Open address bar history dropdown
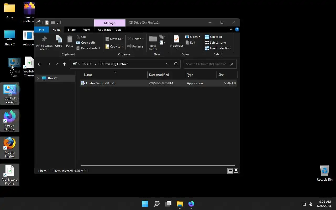 click(167, 64)
